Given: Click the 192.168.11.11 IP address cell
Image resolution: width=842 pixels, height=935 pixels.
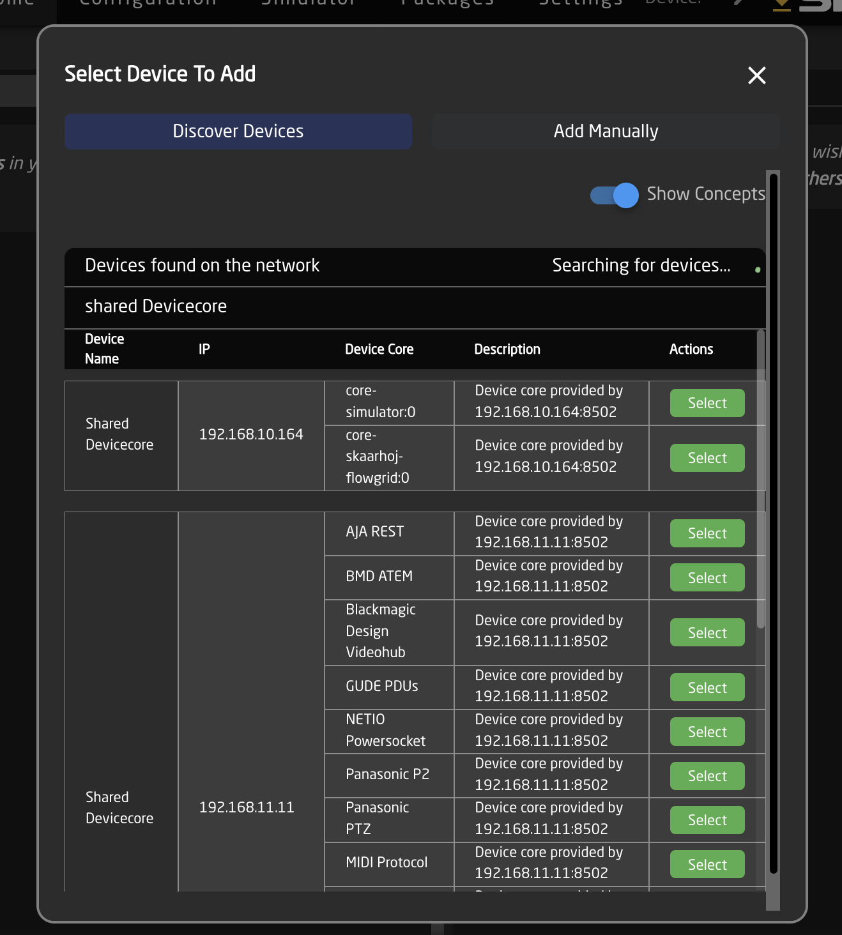Looking at the screenshot, I should pos(247,807).
